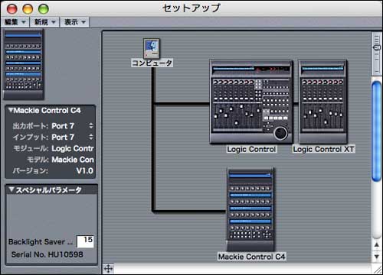Click the Backlight Saver value field
The height and width of the screenshot is (275, 383).
tap(85, 241)
